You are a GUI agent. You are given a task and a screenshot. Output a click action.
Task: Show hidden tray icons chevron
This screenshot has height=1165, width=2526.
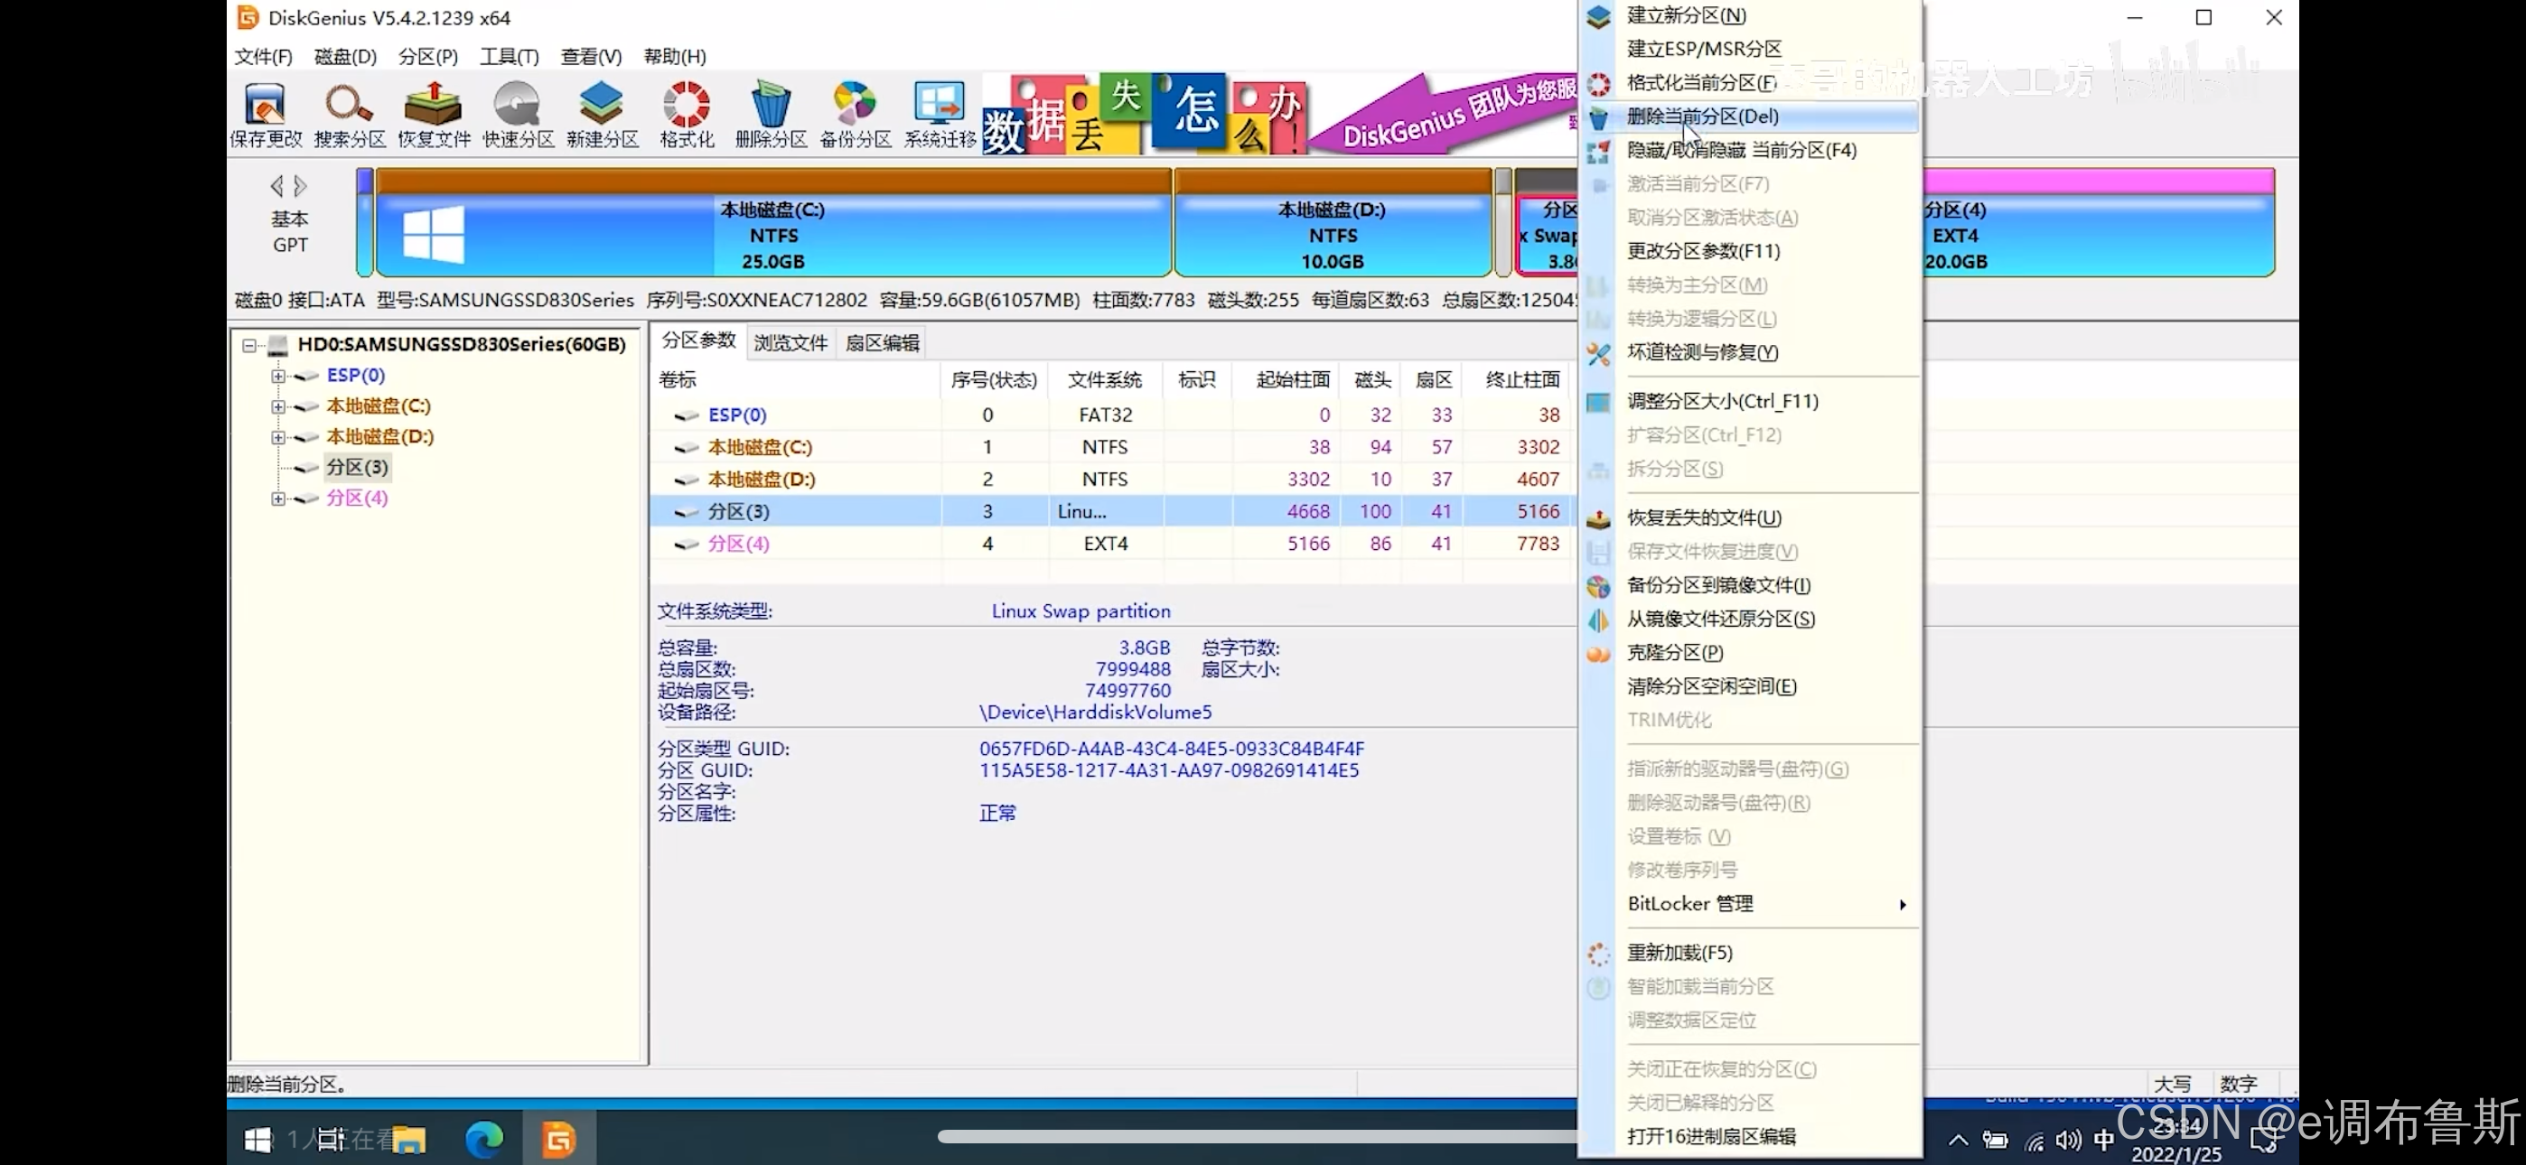pos(1959,1140)
